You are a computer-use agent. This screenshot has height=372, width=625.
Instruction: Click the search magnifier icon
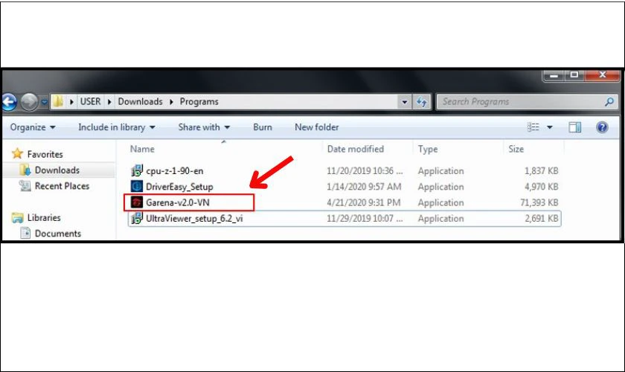tap(609, 102)
